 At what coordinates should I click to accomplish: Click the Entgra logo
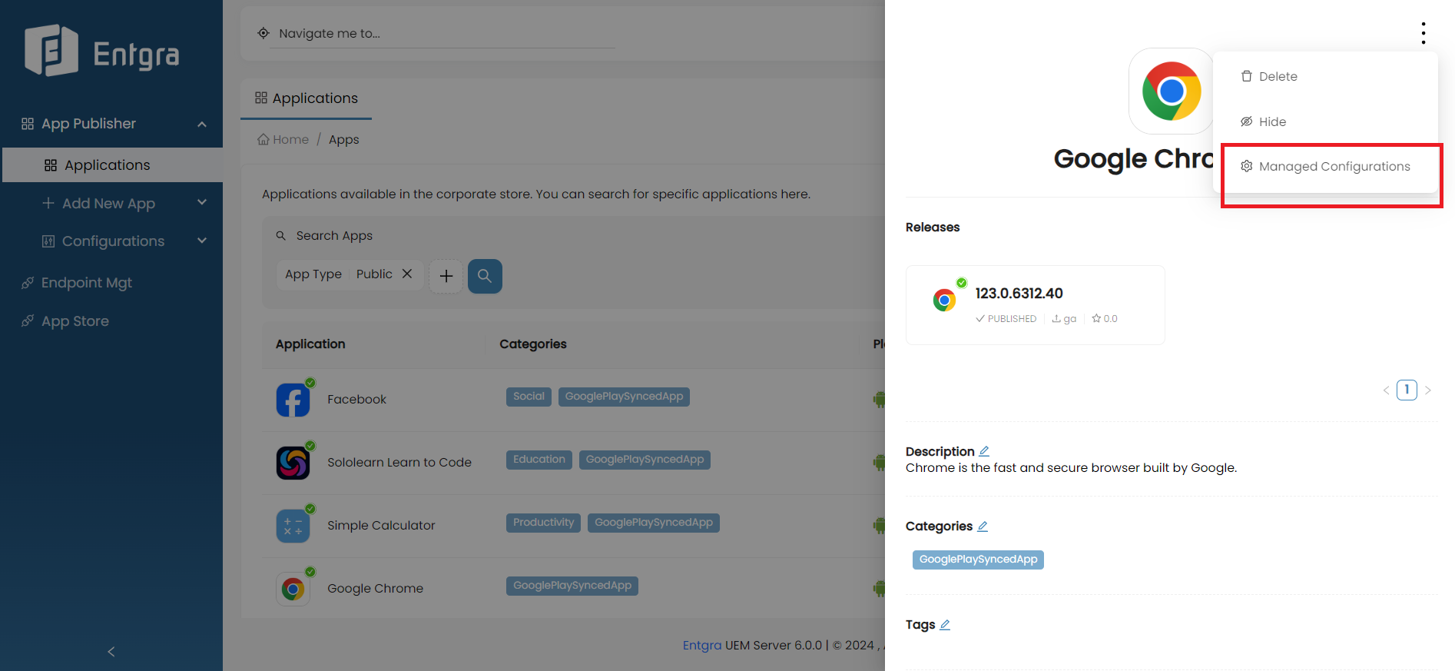point(102,52)
